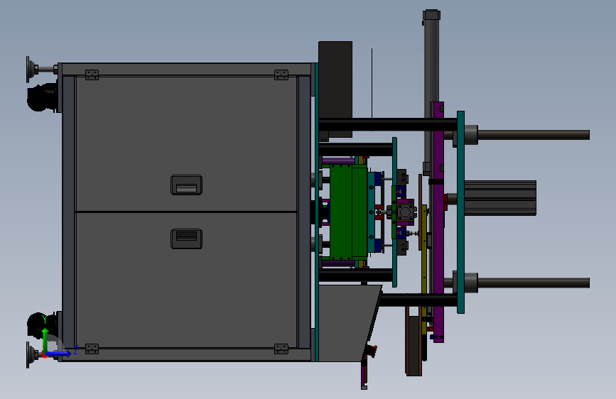Select the top-left door hinge

pos(92,75)
